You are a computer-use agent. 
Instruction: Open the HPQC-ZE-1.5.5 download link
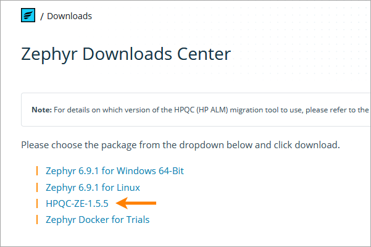click(x=77, y=203)
